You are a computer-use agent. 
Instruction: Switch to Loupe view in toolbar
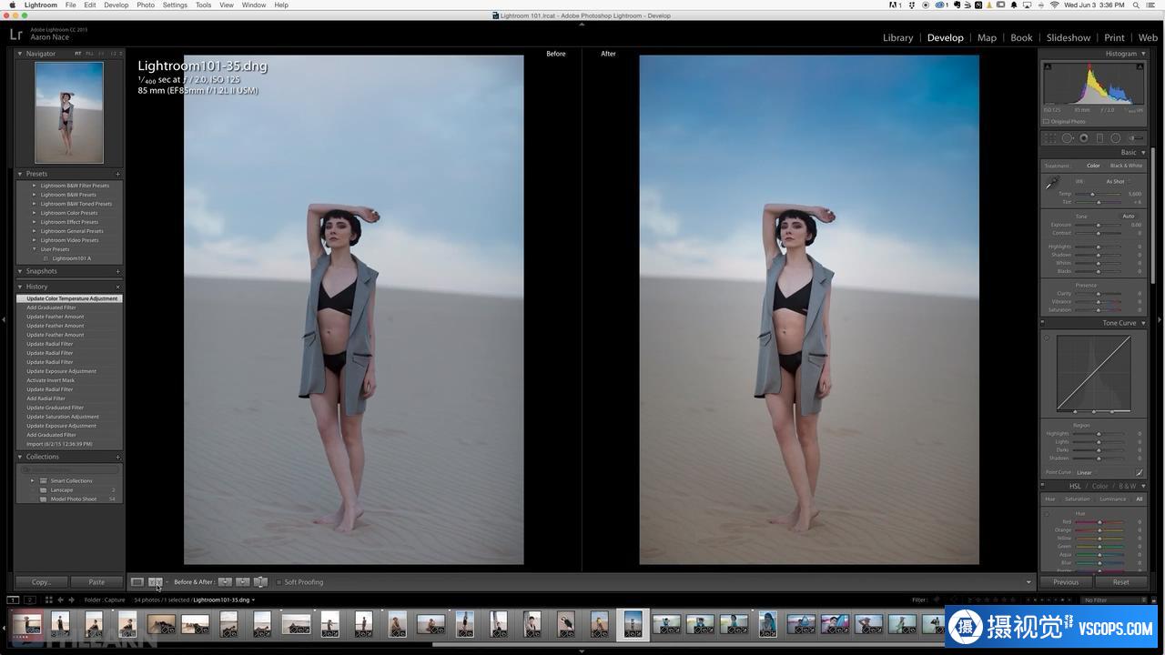(x=137, y=582)
